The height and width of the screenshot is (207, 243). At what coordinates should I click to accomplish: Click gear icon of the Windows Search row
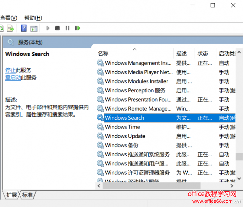click(x=100, y=118)
